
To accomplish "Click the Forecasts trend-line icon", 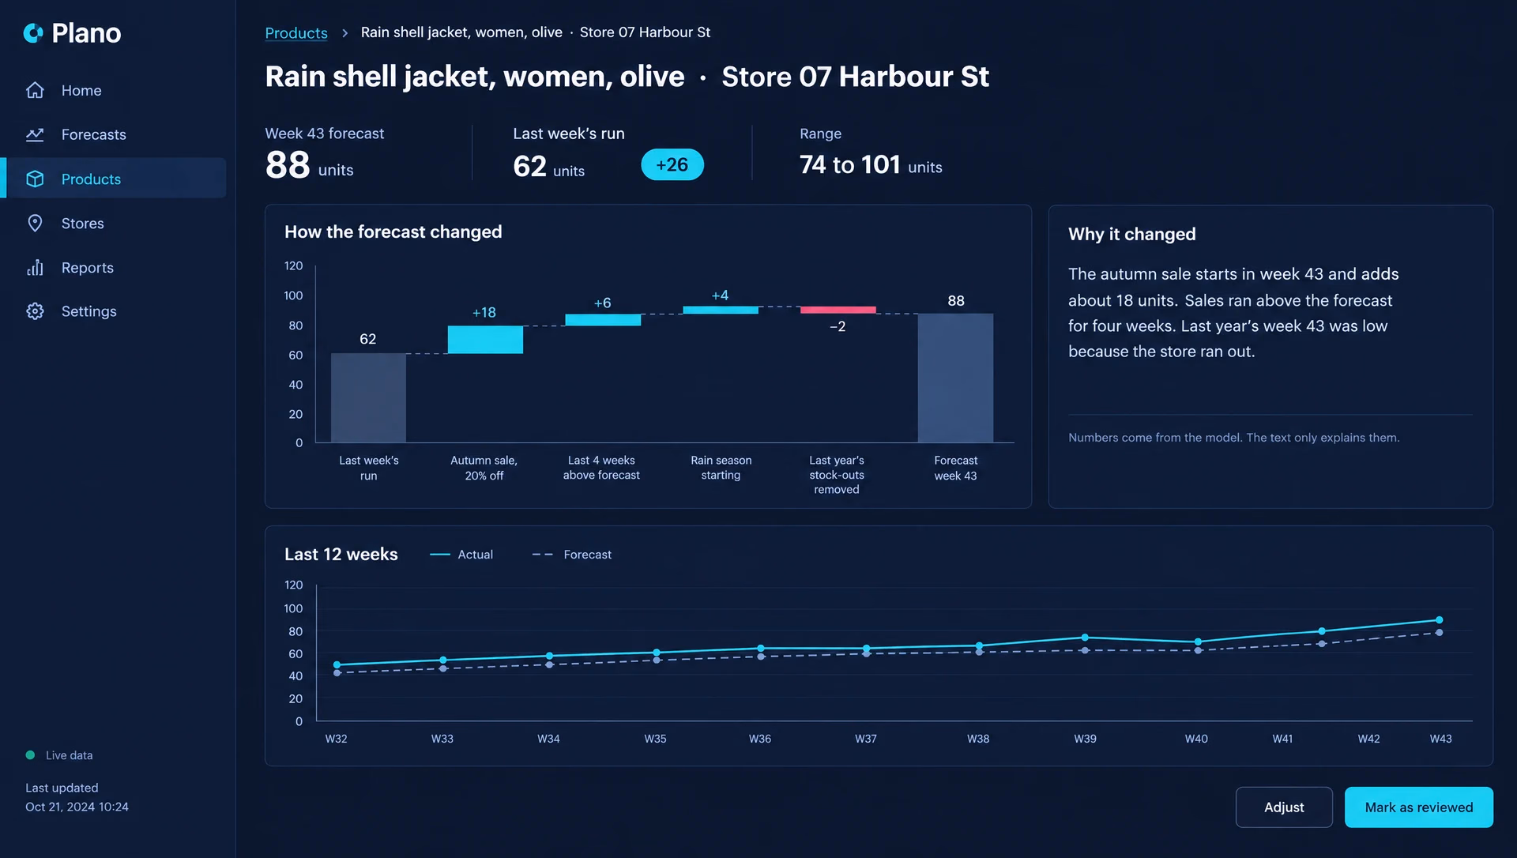I will 35,134.
